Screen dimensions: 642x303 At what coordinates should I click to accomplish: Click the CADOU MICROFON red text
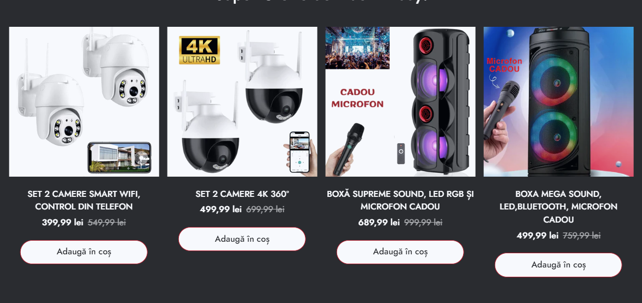(357, 98)
